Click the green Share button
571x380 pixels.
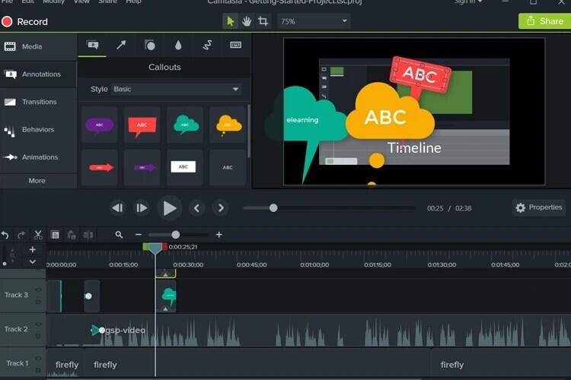coord(544,21)
